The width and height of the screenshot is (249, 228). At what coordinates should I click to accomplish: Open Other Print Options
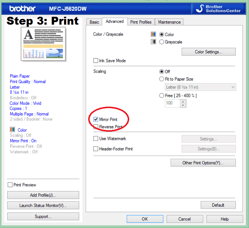coord(203,163)
